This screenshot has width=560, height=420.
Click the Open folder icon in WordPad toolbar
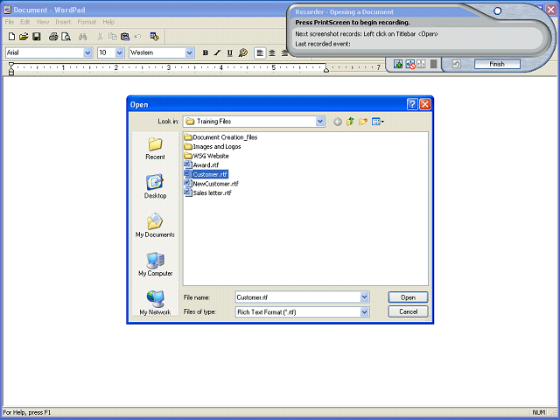click(x=24, y=37)
